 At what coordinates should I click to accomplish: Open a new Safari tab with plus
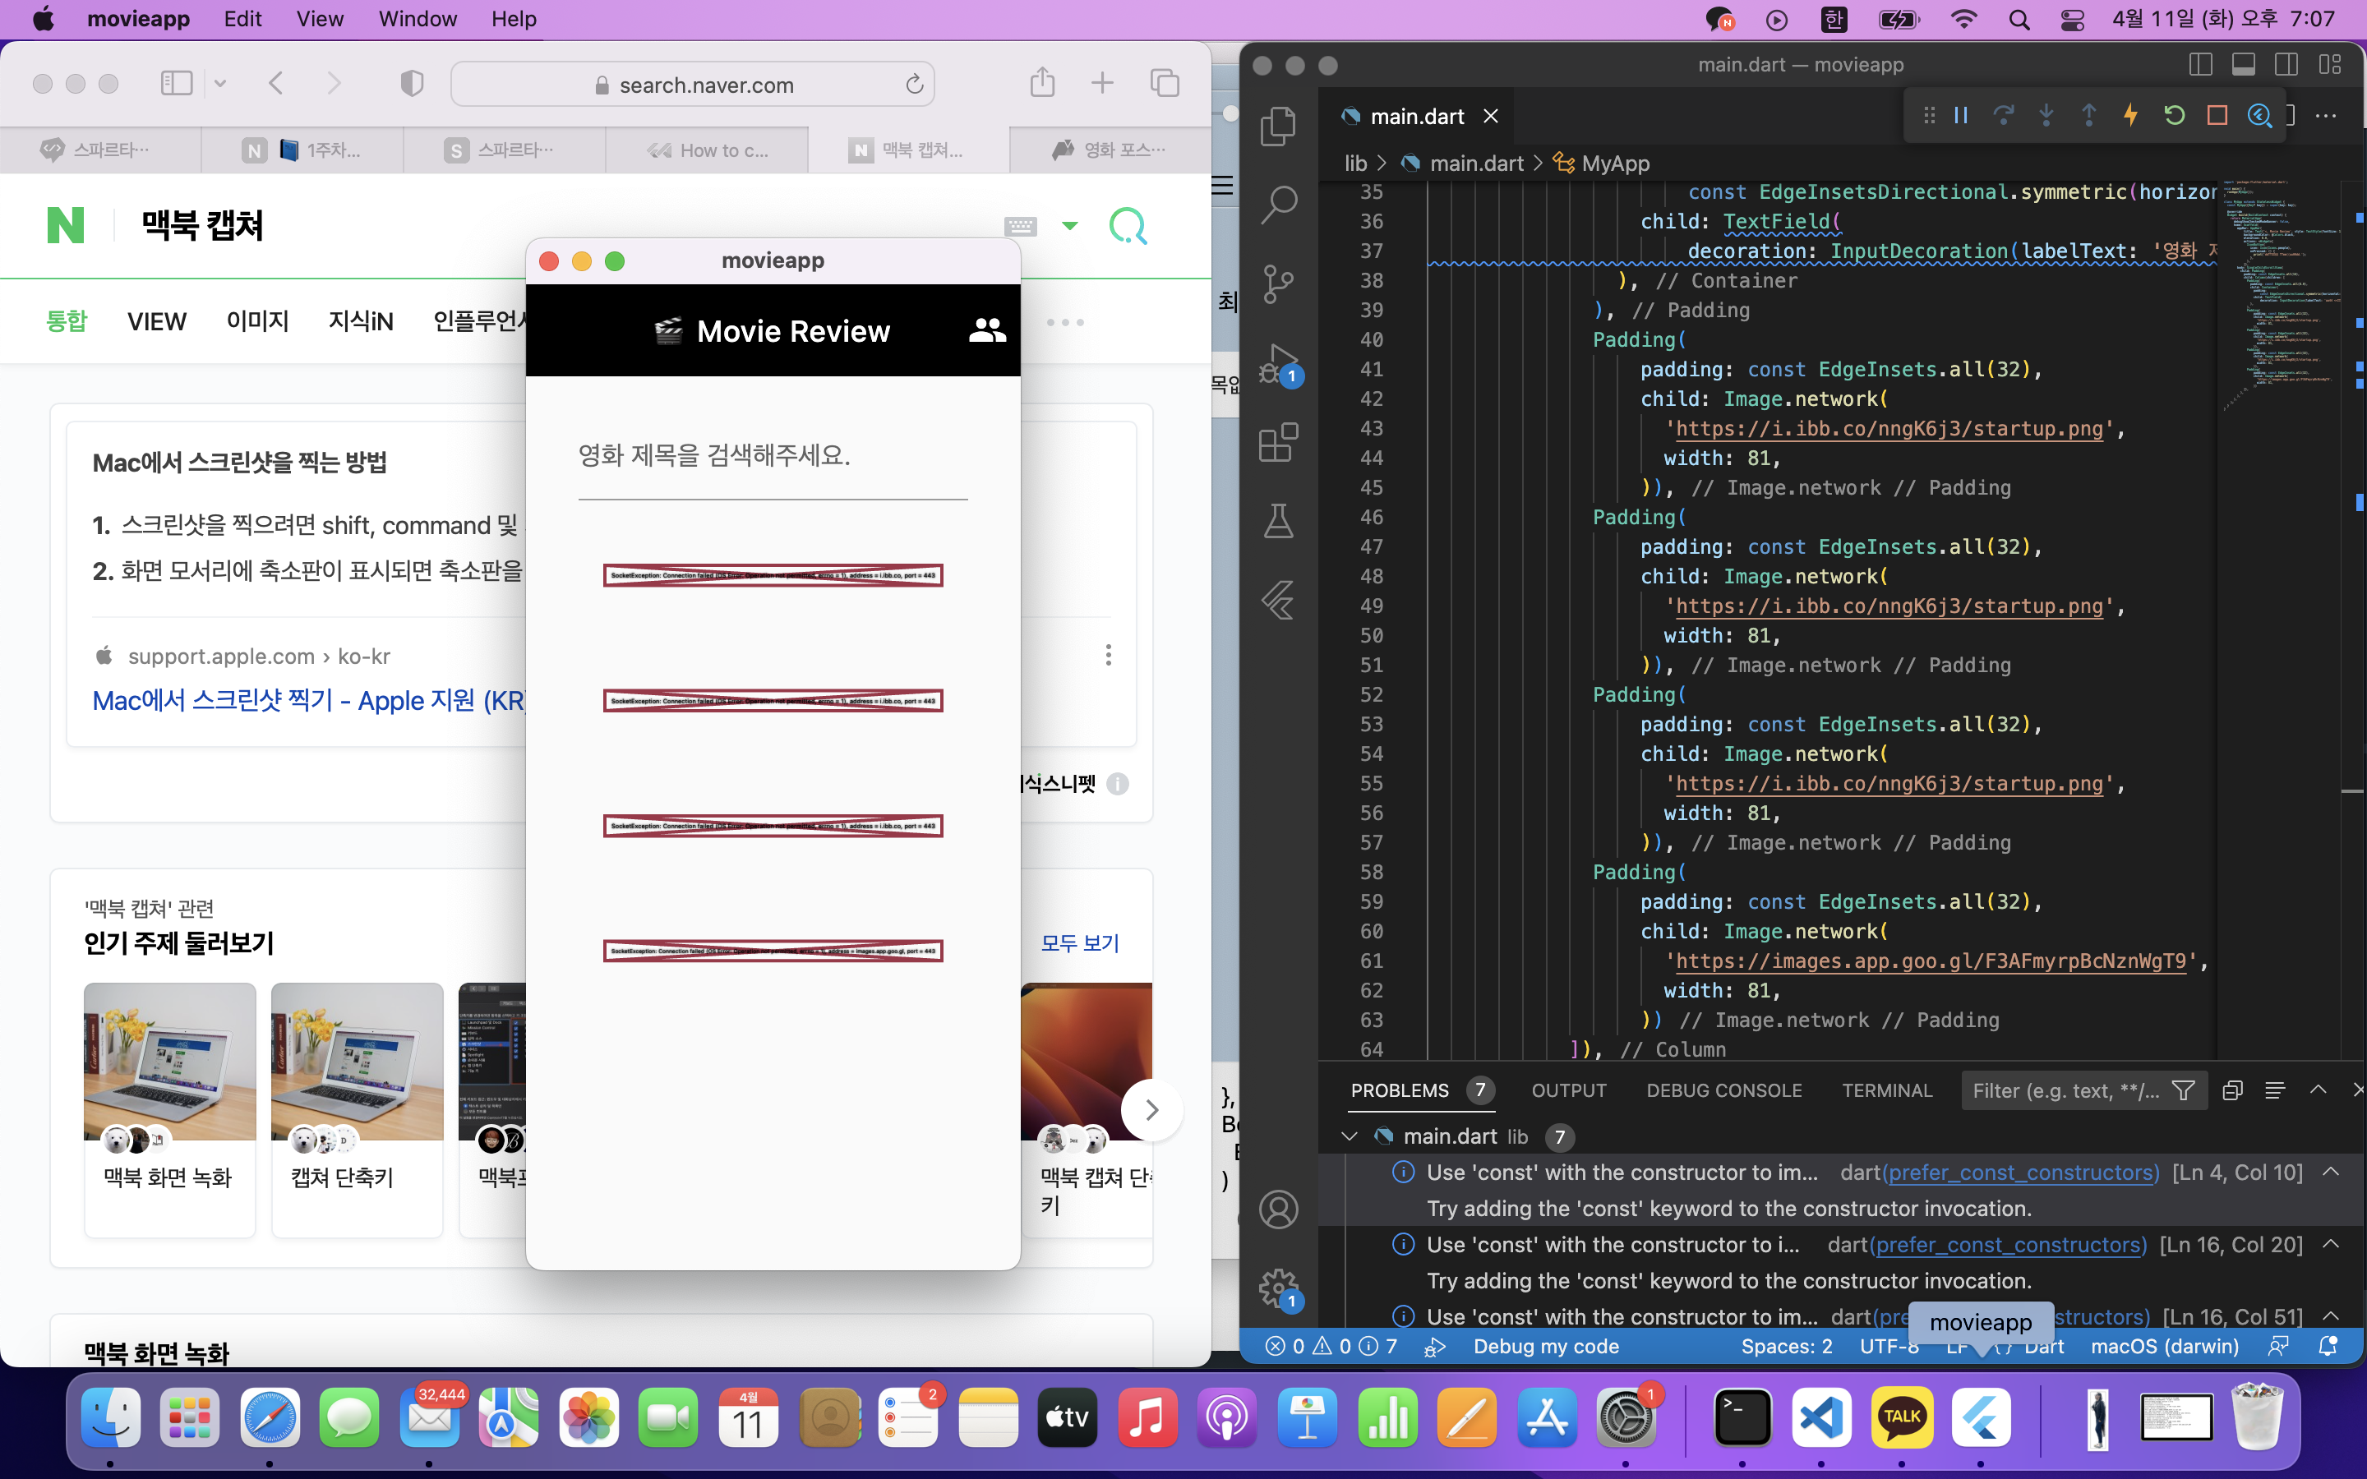1102,83
